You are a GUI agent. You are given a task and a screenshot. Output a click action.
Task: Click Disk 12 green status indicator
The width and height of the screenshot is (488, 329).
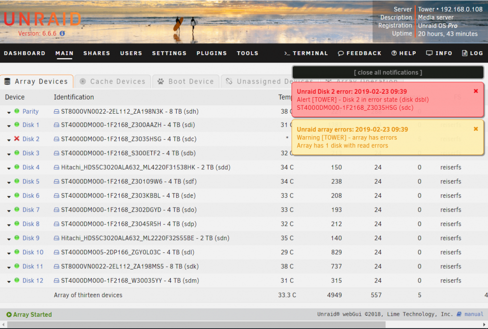coord(17,280)
